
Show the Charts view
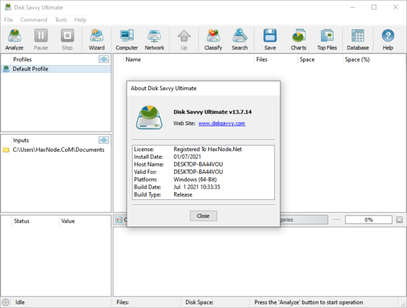tap(298, 39)
